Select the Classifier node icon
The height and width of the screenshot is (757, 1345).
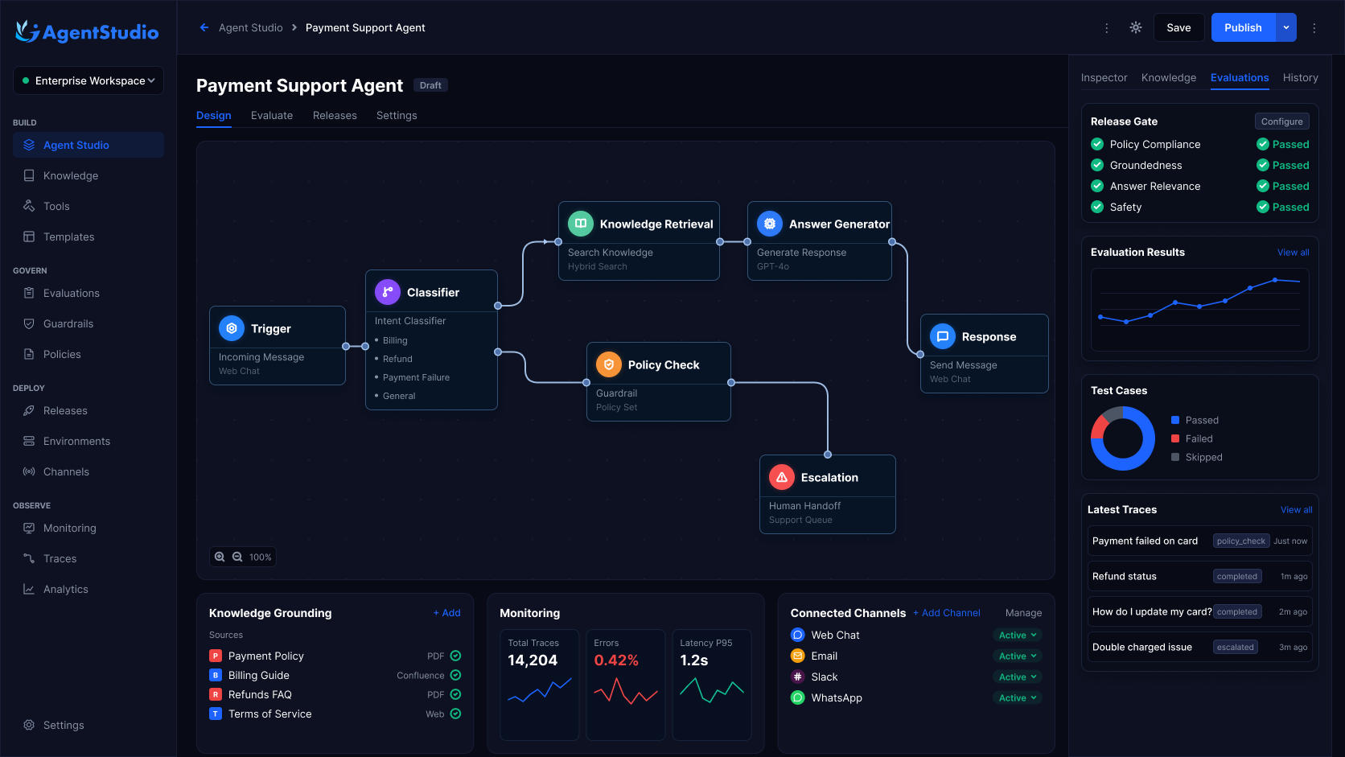coord(388,292)
